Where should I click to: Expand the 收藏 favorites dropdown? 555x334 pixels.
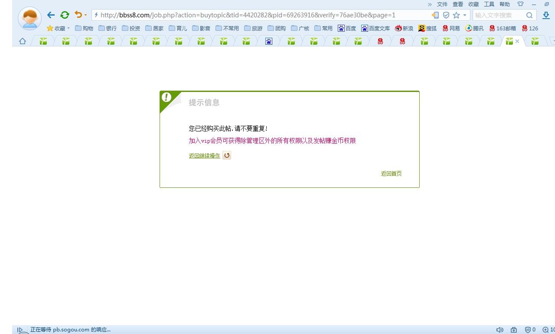click(x=68, y=28)
